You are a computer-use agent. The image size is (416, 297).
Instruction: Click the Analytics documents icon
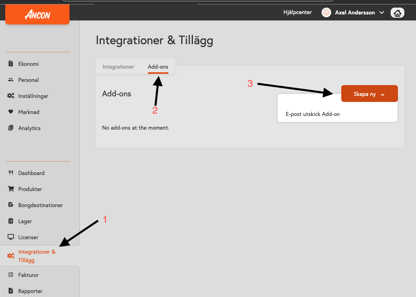coord(11,128)
